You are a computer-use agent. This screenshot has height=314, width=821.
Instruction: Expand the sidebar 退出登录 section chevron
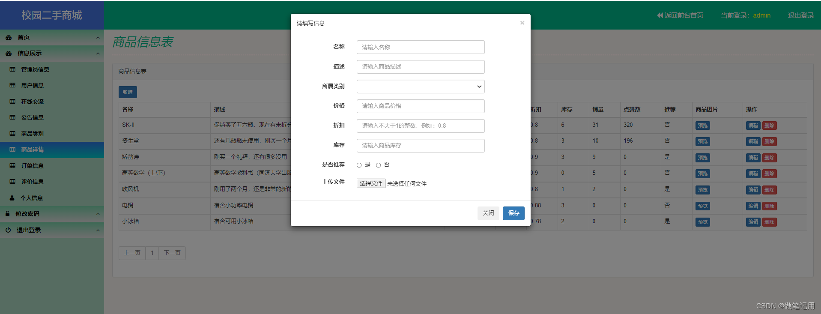click(x=98, y=230)
